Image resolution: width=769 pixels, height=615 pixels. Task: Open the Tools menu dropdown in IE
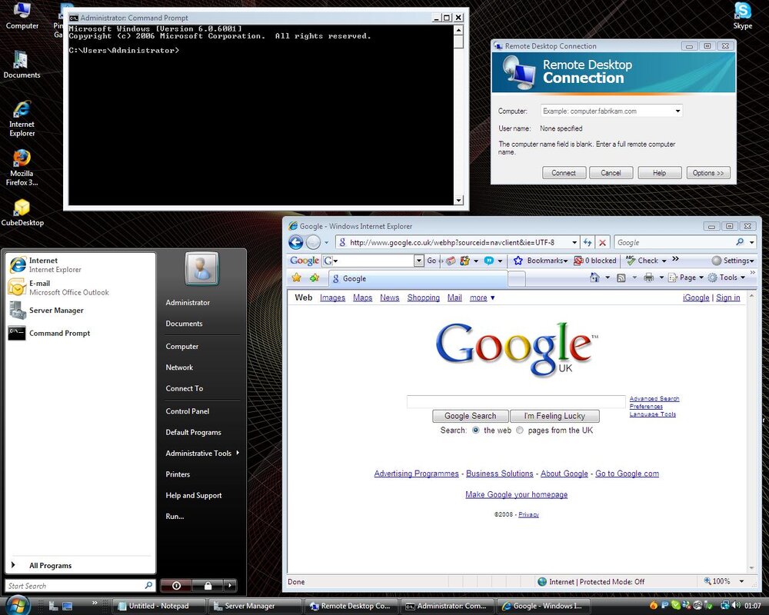pyautogui.click(x=743, y=278)
